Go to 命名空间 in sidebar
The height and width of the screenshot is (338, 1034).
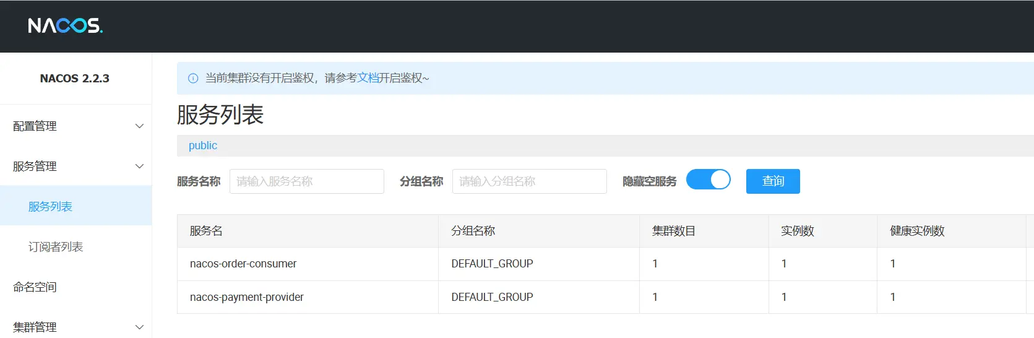click(x=35, y=287)
